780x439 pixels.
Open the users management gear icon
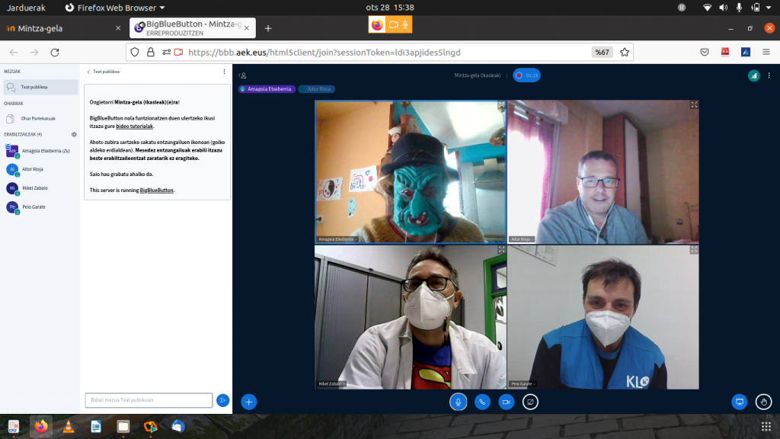74,134
